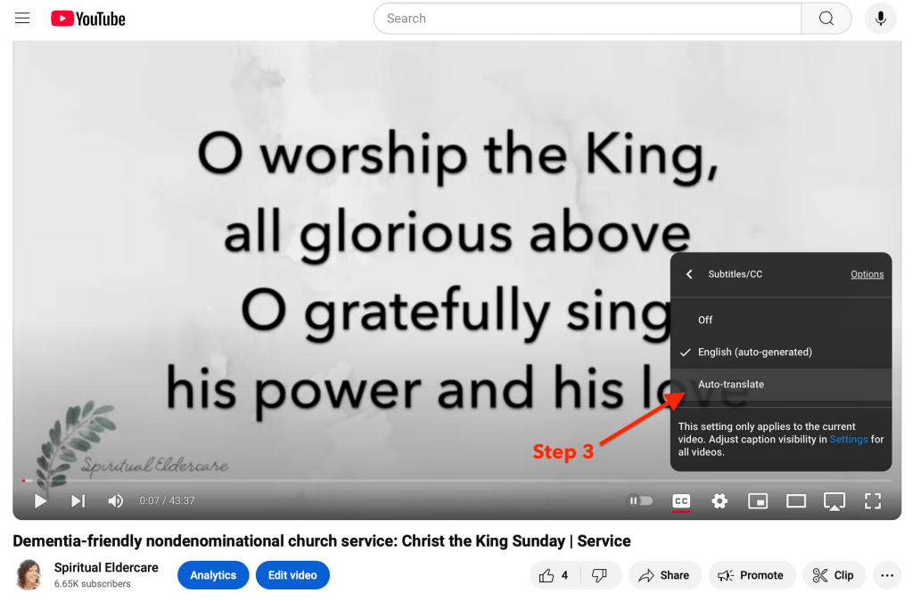Click the search magnifier button

point(826,19)
